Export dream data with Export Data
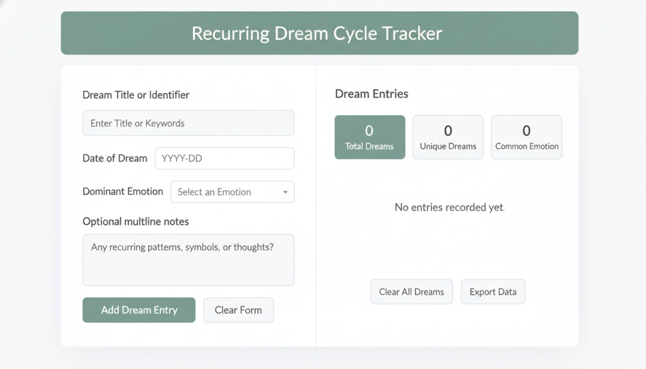 click(493, 291)
